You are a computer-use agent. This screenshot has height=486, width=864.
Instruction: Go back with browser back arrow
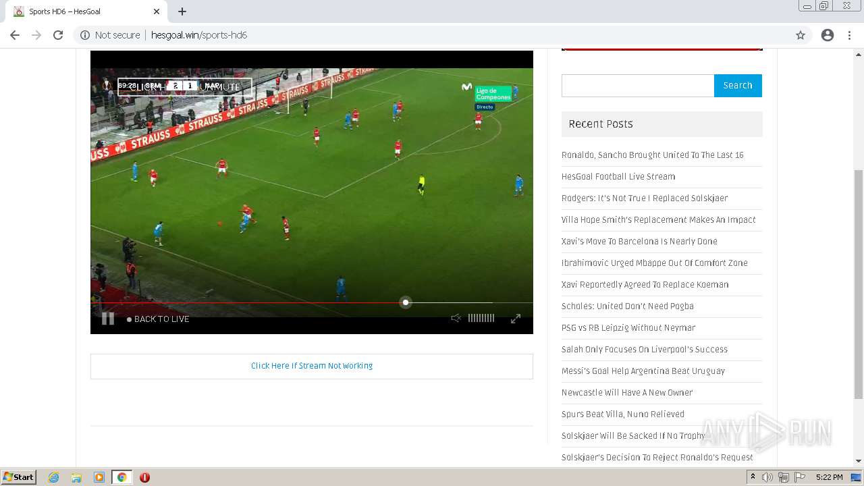coord(15,35)
